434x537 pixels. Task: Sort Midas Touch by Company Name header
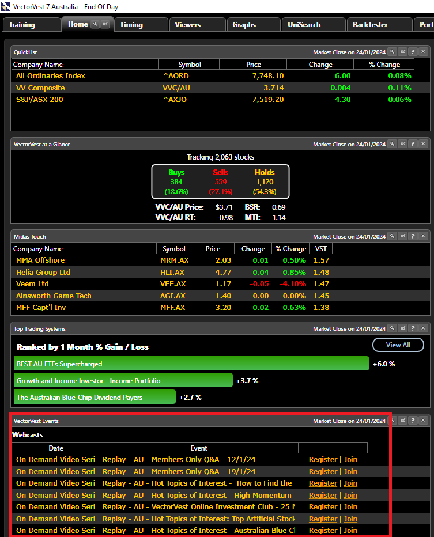click(x=84, y=249)
